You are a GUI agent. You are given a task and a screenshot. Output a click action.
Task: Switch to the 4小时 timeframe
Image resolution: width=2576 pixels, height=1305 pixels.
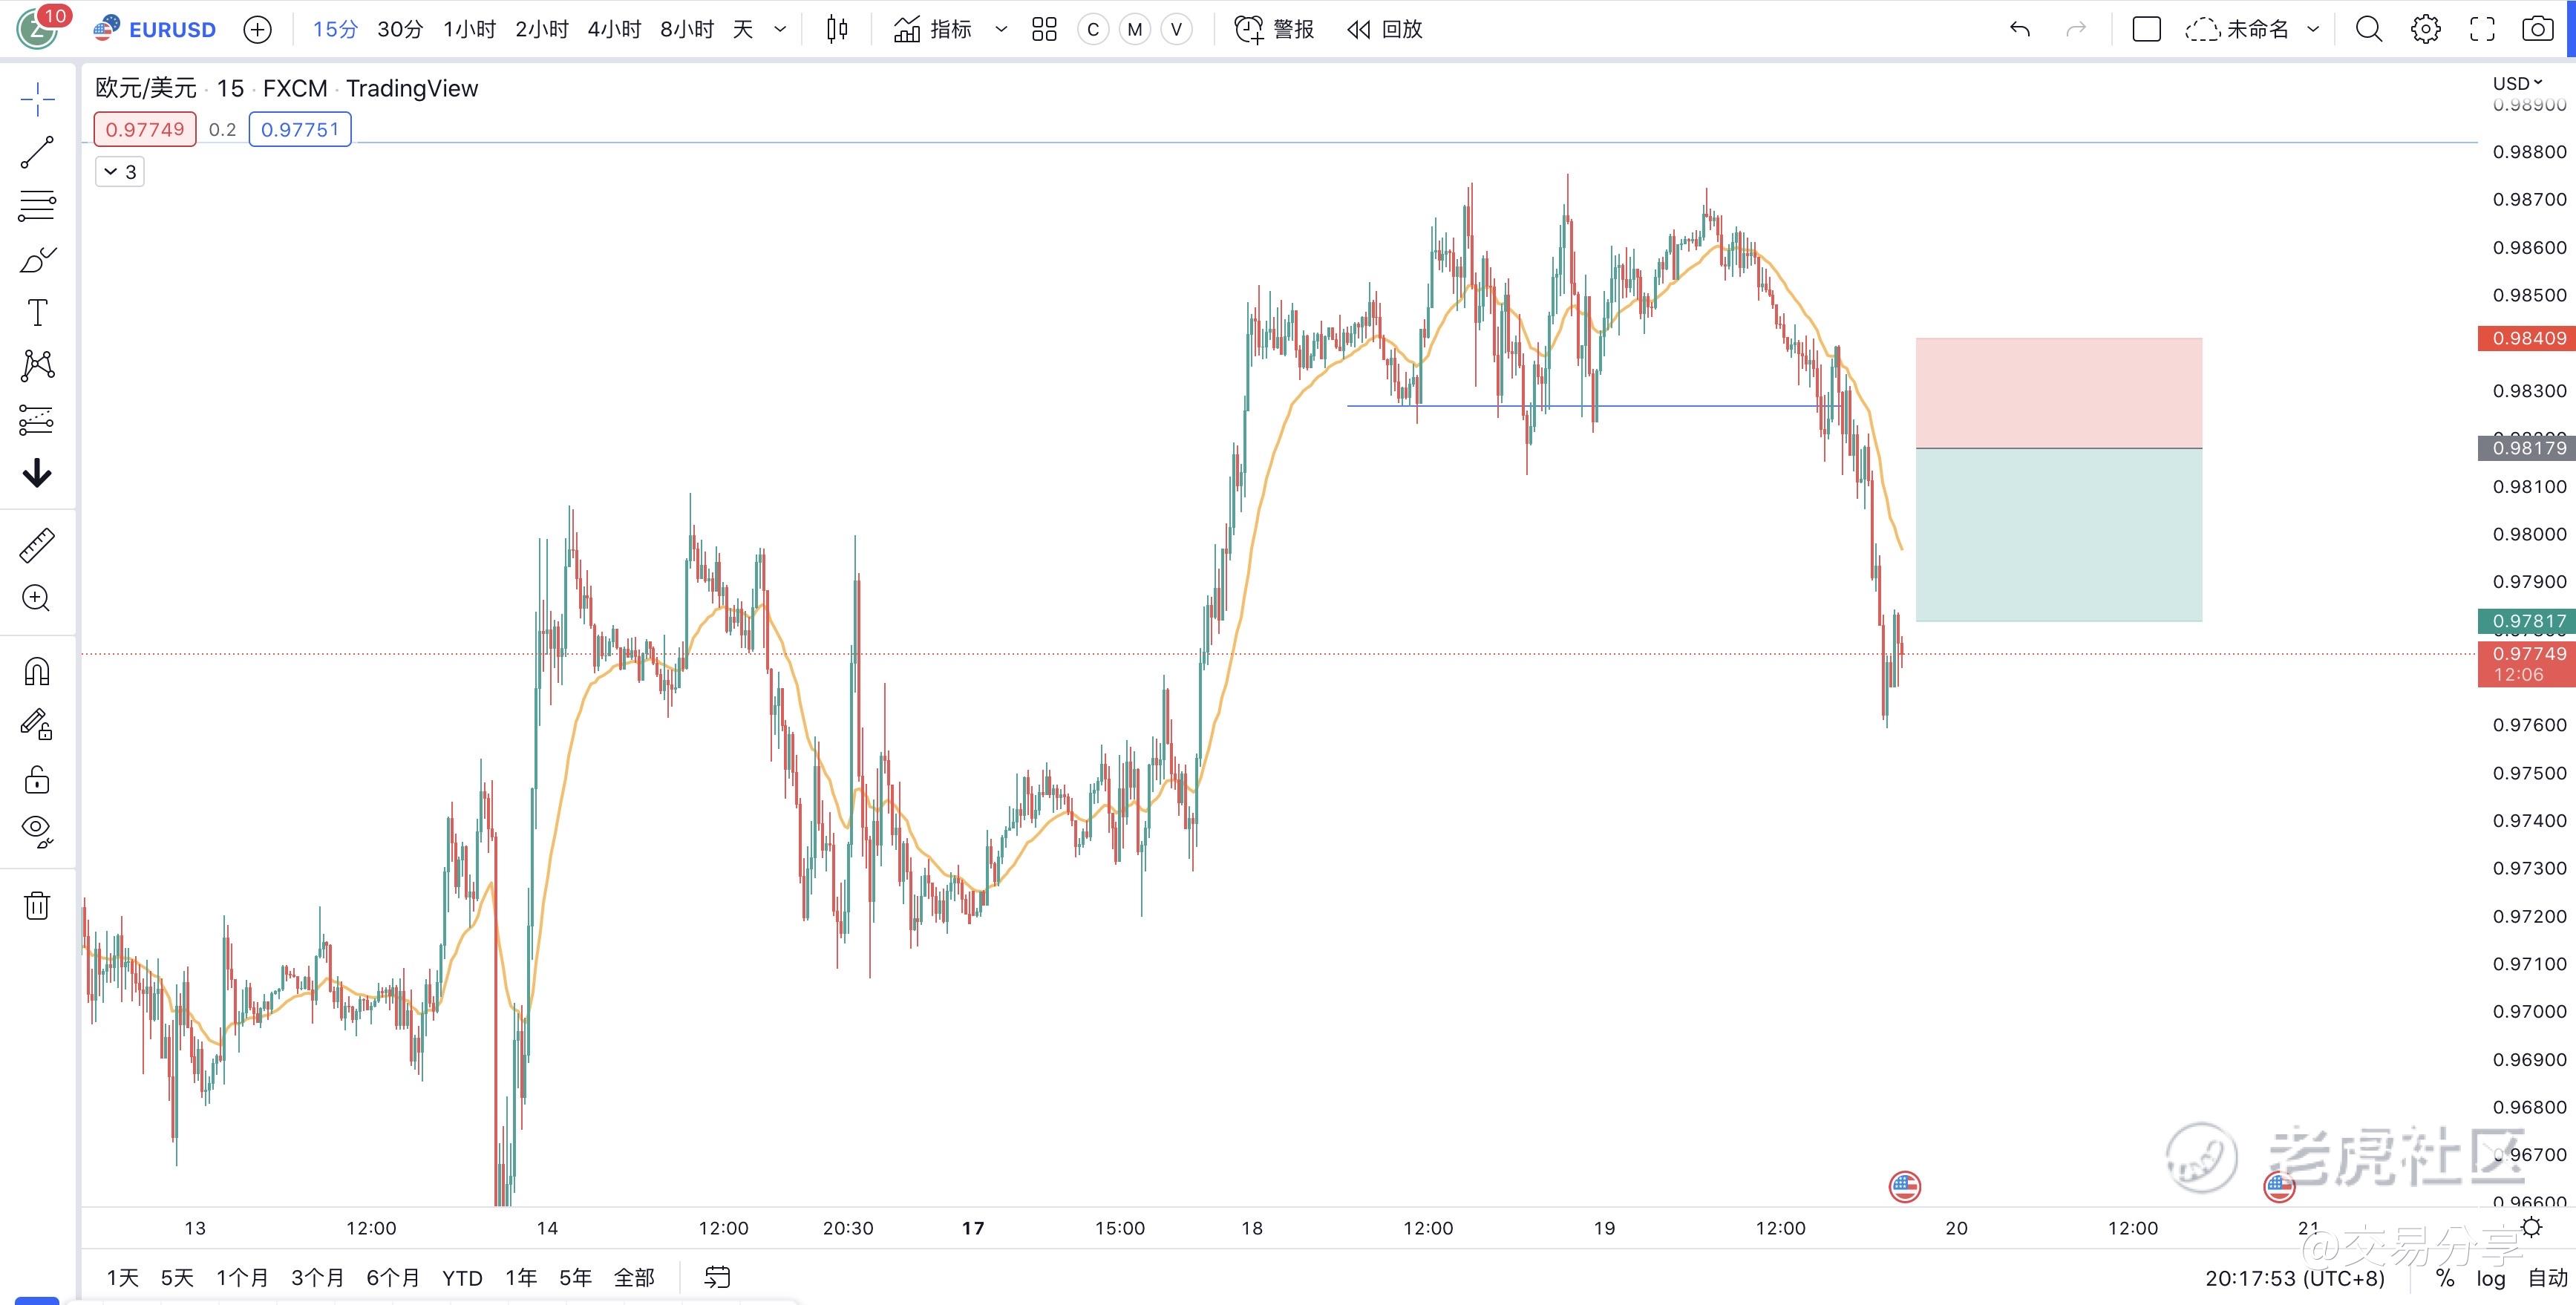(x=614, y=29)
